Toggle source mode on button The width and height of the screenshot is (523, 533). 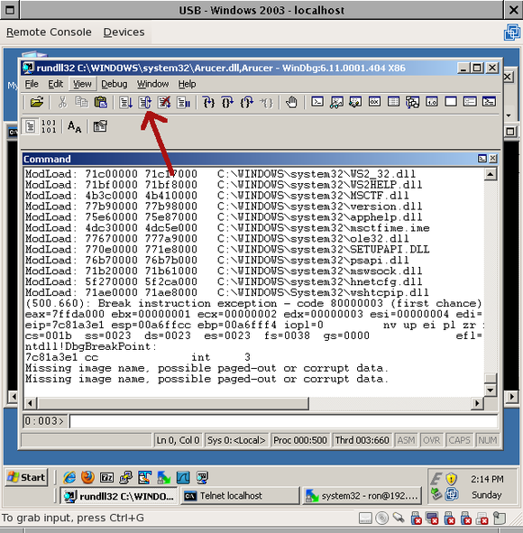click(30, 126)
